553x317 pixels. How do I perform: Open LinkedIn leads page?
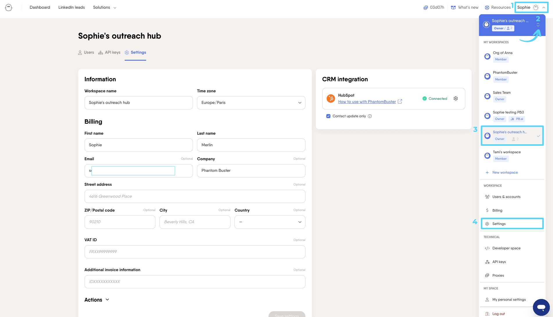(x=71, y=8)
